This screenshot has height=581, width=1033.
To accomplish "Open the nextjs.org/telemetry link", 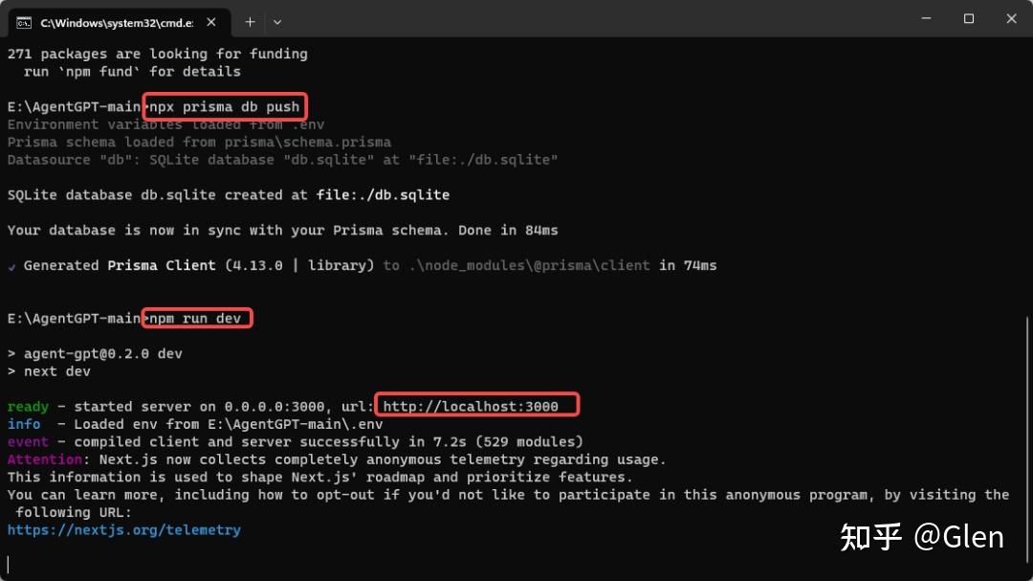I will tap(123, 529).
